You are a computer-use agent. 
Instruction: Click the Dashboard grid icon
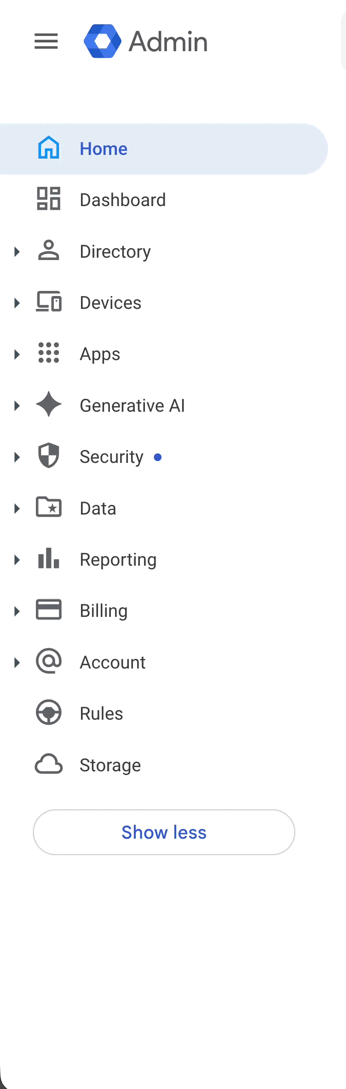click(x=49, y=199)
